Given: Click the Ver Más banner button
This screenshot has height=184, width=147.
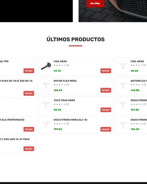Looking at the screenshot, I should (95, 3).
